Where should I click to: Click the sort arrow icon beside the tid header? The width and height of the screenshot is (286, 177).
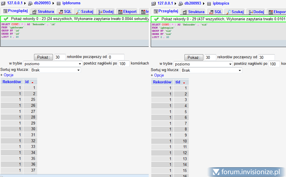click(x=184, y=83)
